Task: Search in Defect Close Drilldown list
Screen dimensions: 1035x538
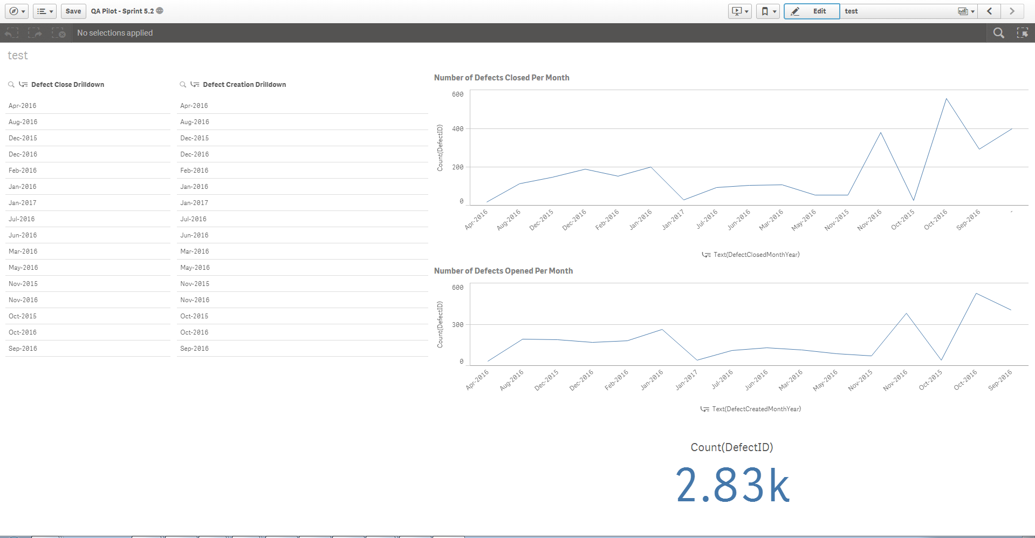Action: [x=11, y=85]
